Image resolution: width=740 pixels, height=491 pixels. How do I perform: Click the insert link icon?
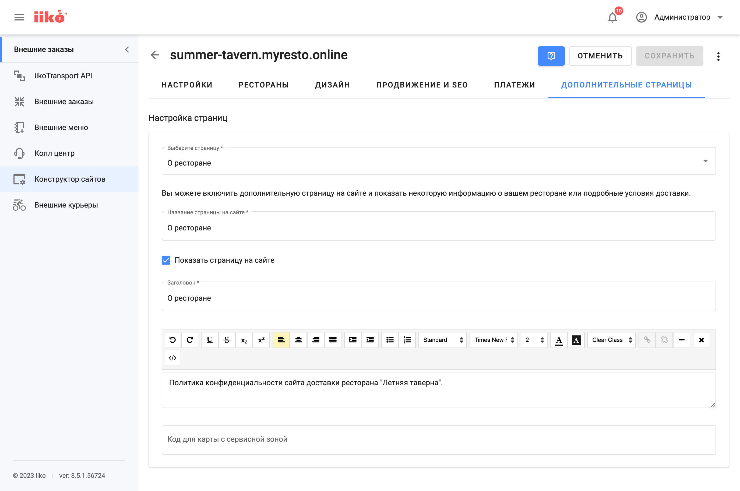[647, 340]
